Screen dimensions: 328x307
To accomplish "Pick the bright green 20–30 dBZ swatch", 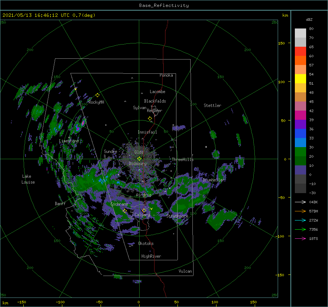I will point(300,152).
